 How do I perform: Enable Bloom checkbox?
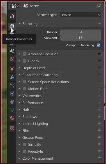[x=25, y=61]
